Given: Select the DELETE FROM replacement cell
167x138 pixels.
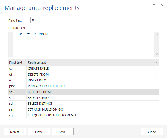Looking at the screenshot, I should [93, 74].
